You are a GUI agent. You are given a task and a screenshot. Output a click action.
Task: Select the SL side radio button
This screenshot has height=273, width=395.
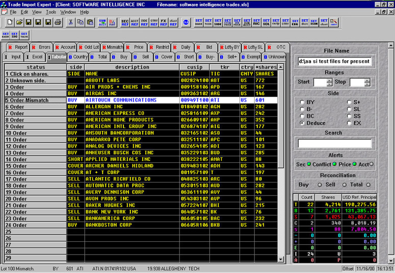(x=349, y=109)
